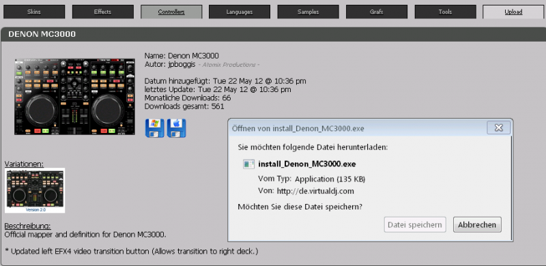Switch to the Controllers tab

point(171,12)
